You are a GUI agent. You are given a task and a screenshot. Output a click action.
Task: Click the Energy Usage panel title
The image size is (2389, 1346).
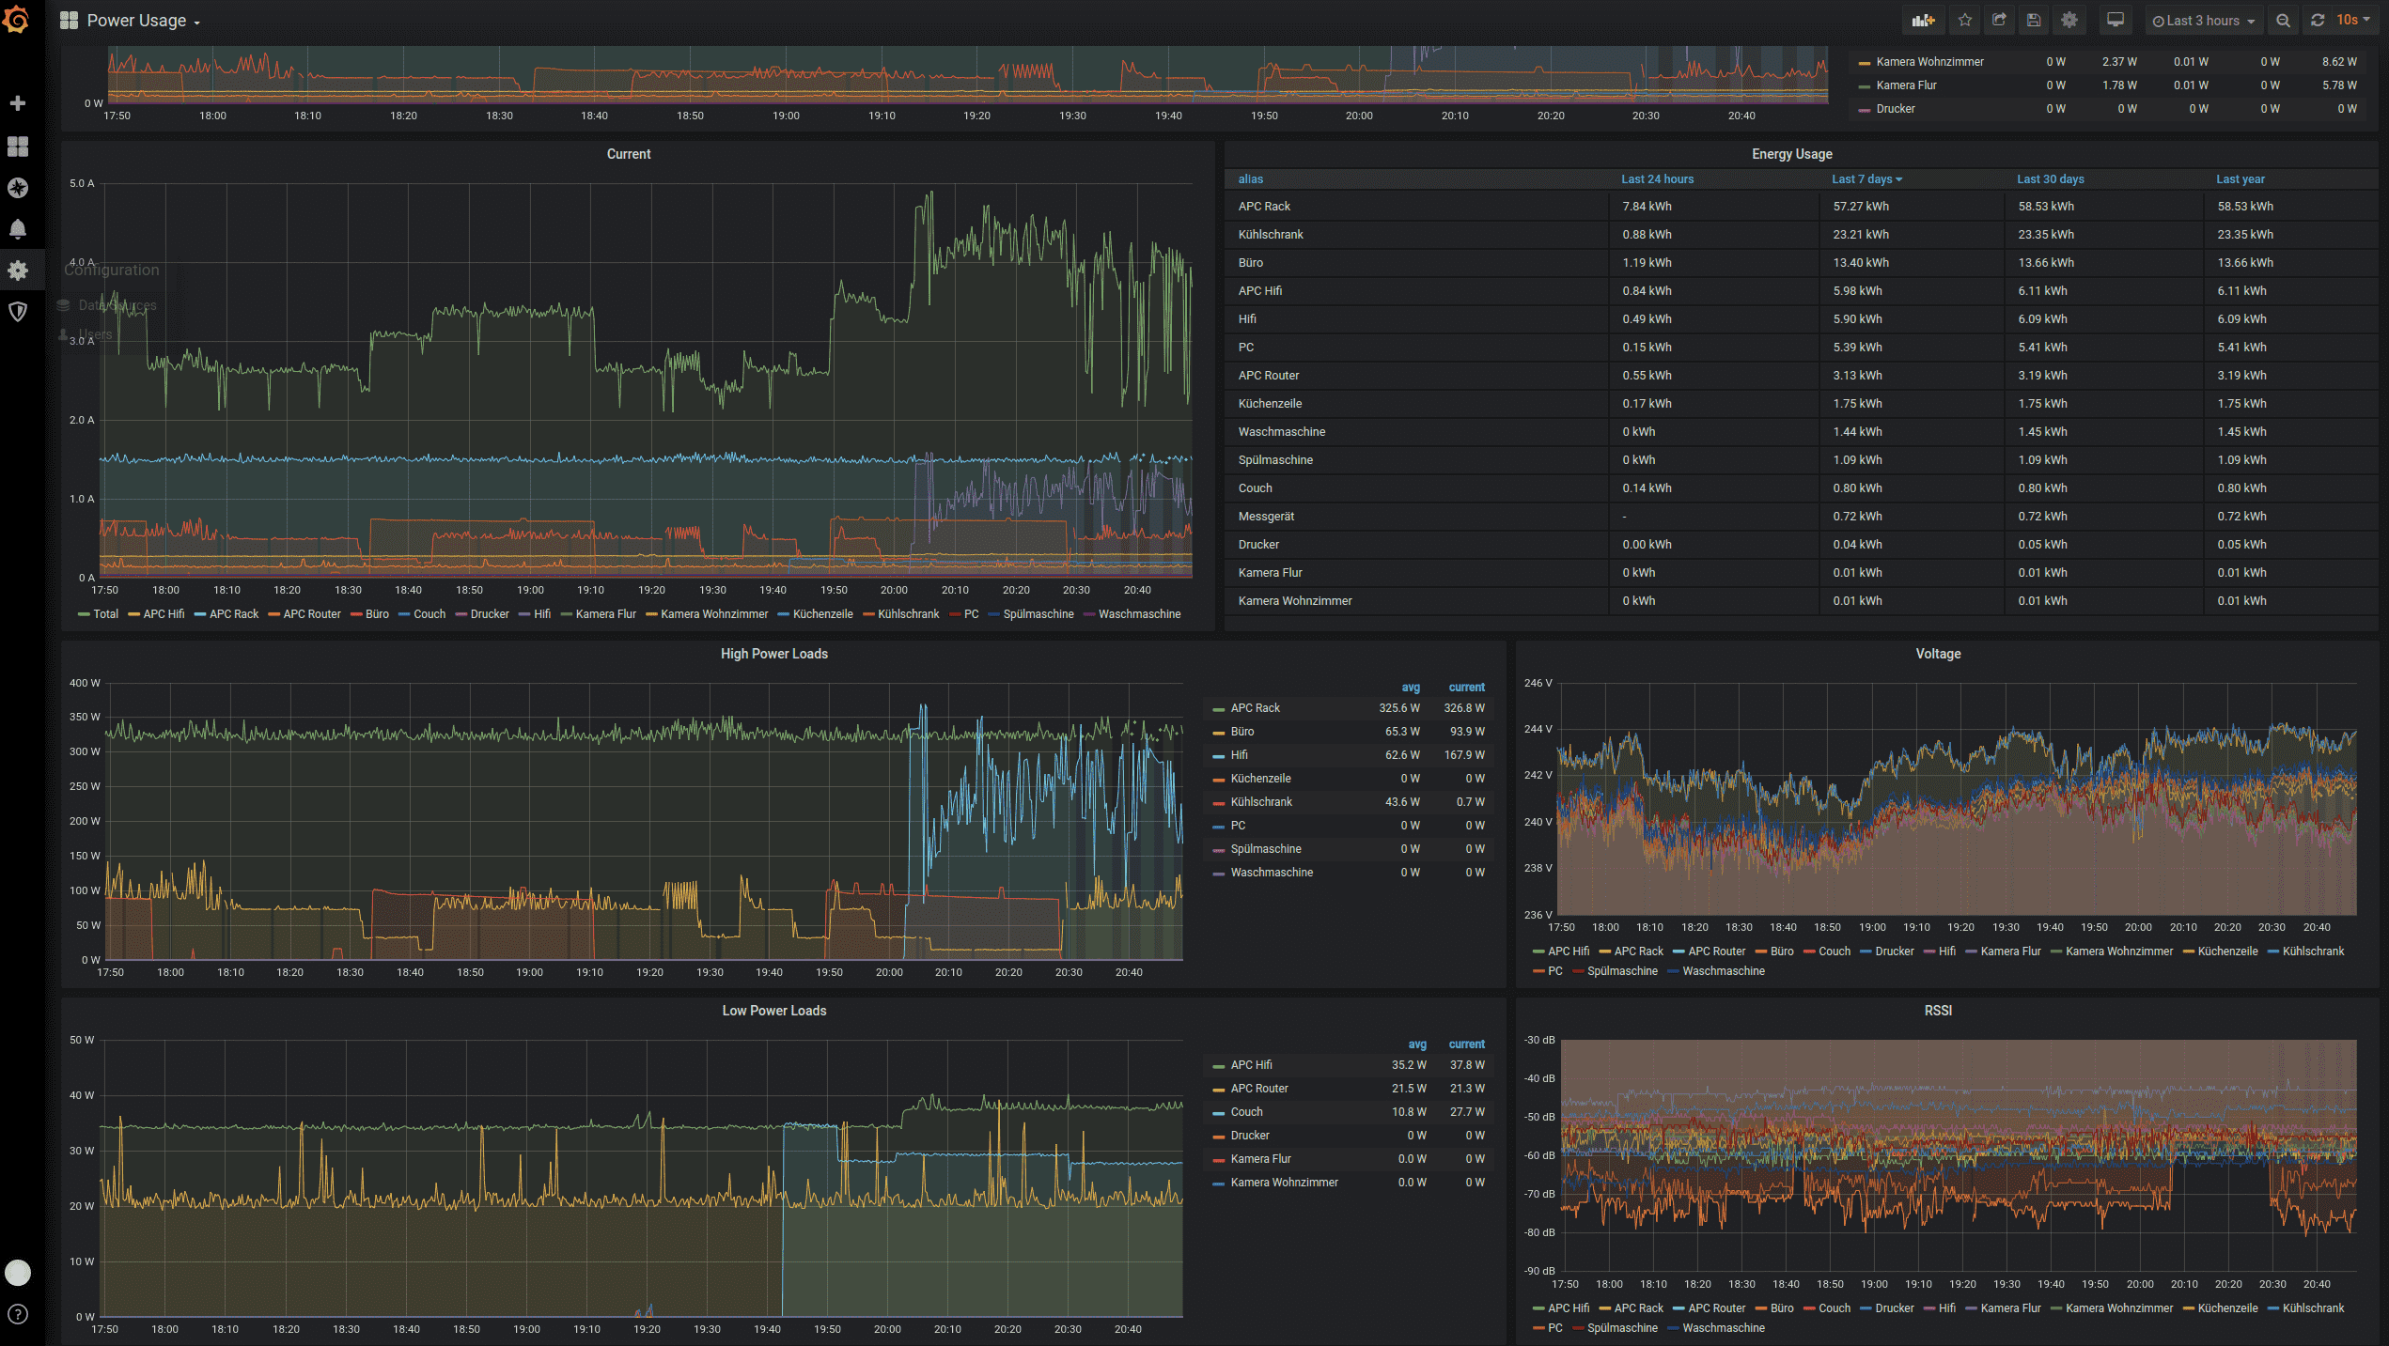pyautogui.click(x=1791, y=154)
